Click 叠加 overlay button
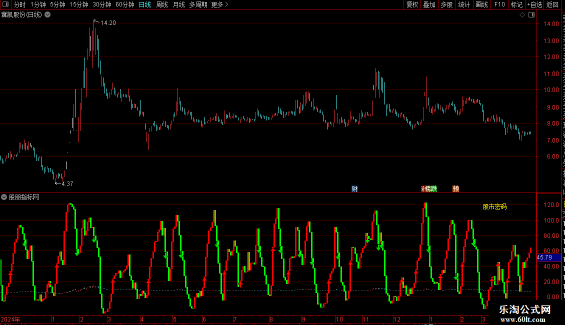 429,4
